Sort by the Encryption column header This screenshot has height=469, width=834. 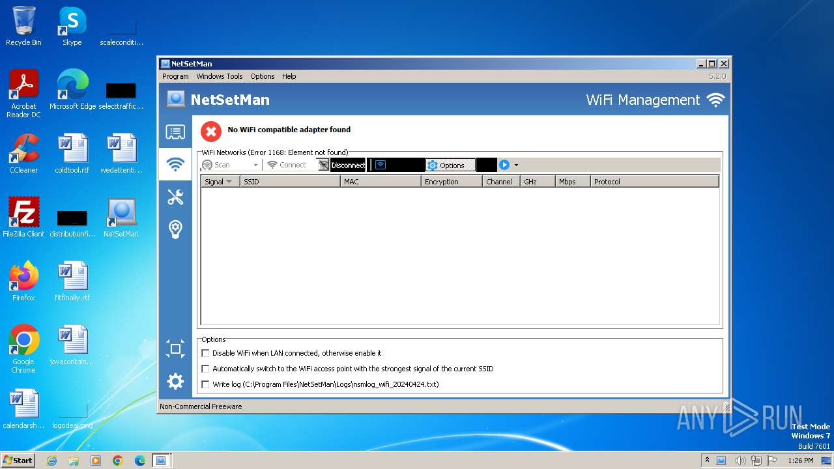(452, 182)
